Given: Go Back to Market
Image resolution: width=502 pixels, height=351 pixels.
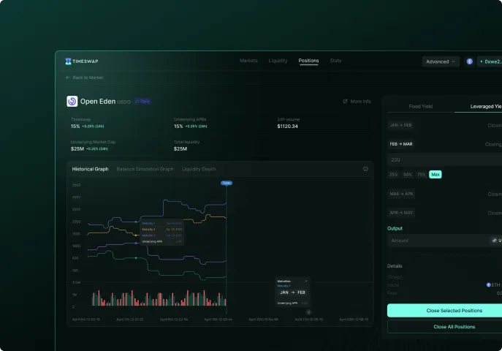Looking at the screenshot, I should 85,78.
